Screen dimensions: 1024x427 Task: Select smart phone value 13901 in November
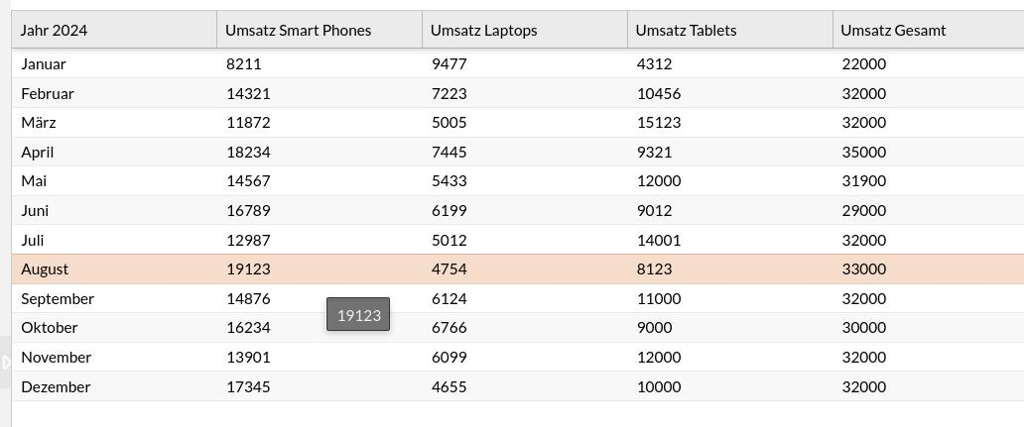click(x=248, y=358)
